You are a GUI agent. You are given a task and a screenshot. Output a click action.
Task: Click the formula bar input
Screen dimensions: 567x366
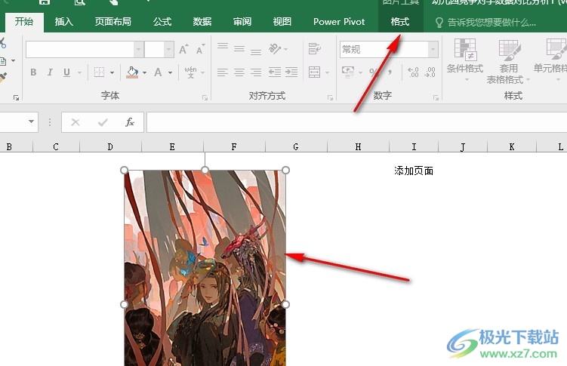pos(356,122)
